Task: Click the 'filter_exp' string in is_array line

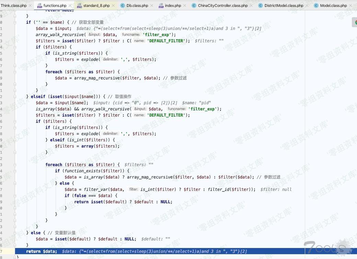Action: coord(204,109)
